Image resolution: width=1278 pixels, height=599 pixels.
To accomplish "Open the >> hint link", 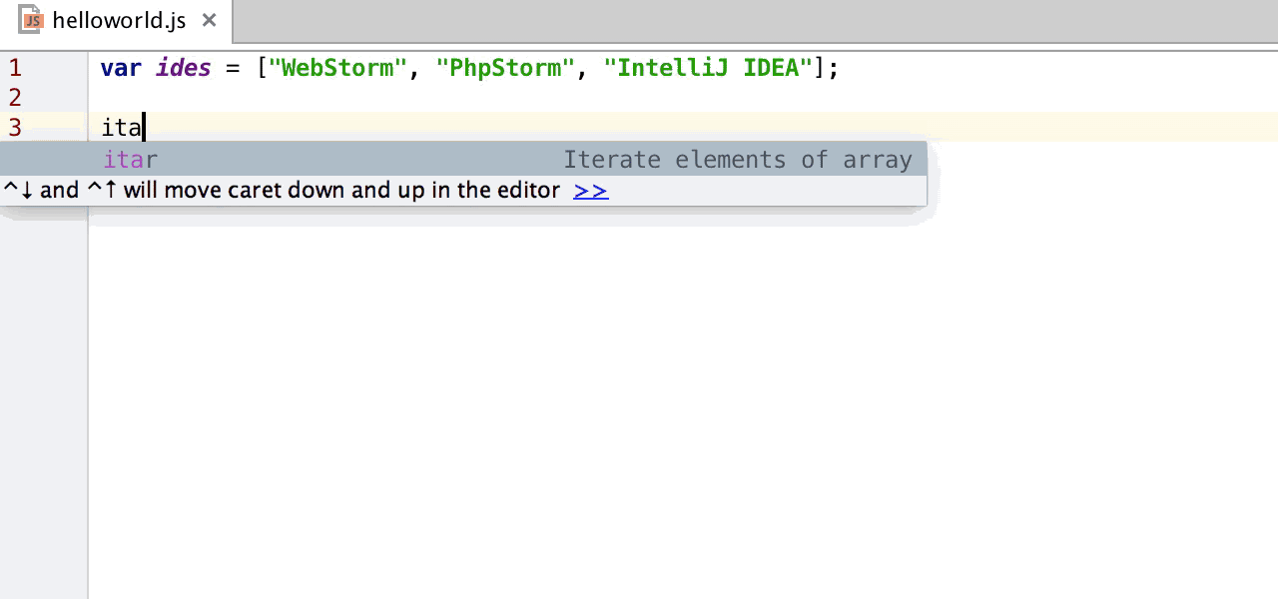I will pos(590,190).
